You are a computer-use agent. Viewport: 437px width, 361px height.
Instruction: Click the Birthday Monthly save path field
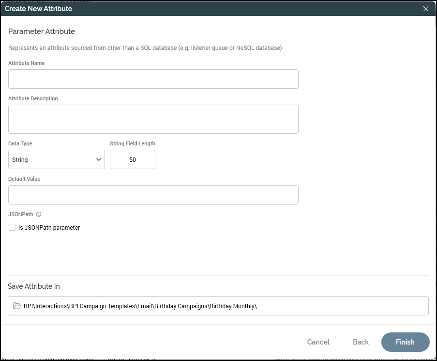pos(218,306)
